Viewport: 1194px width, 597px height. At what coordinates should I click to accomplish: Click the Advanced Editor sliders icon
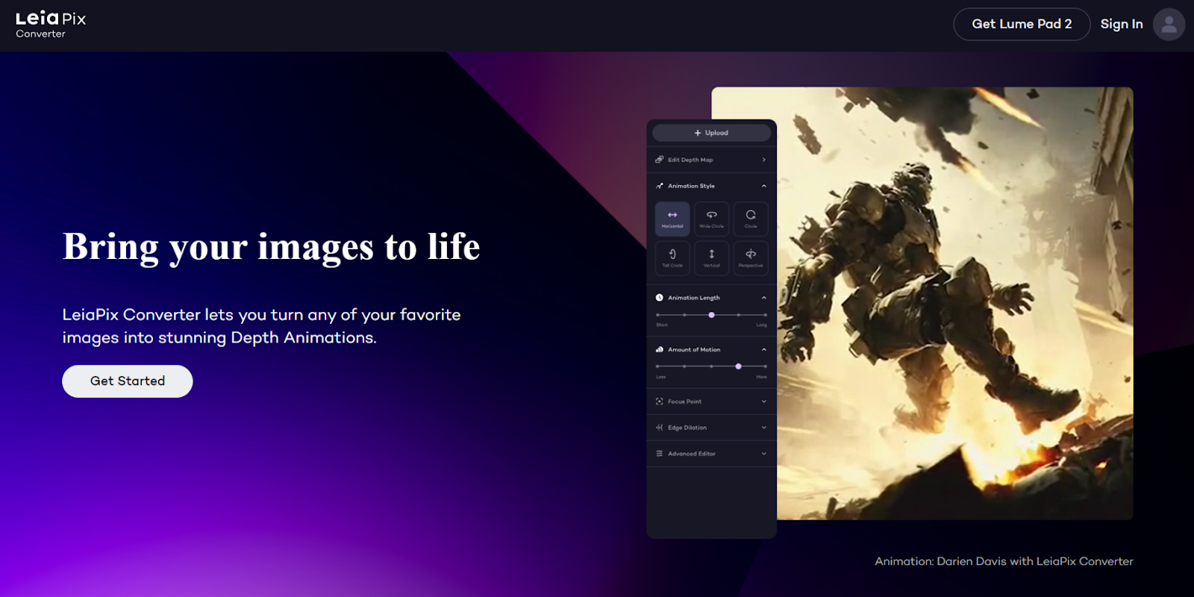[x=659, y=454]
